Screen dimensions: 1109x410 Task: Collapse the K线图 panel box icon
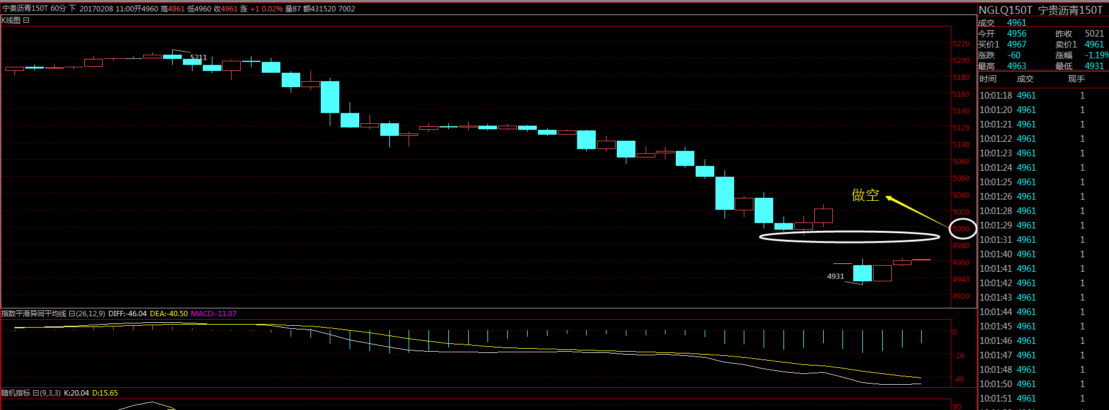tap(26, 20)
